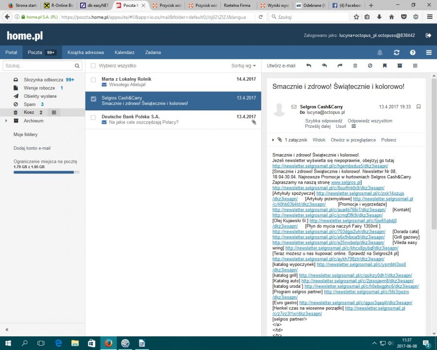Image resolution: width=437 pixels, height=350 pixels.
Task: Click Usuń link in message header
Action: 341,126
